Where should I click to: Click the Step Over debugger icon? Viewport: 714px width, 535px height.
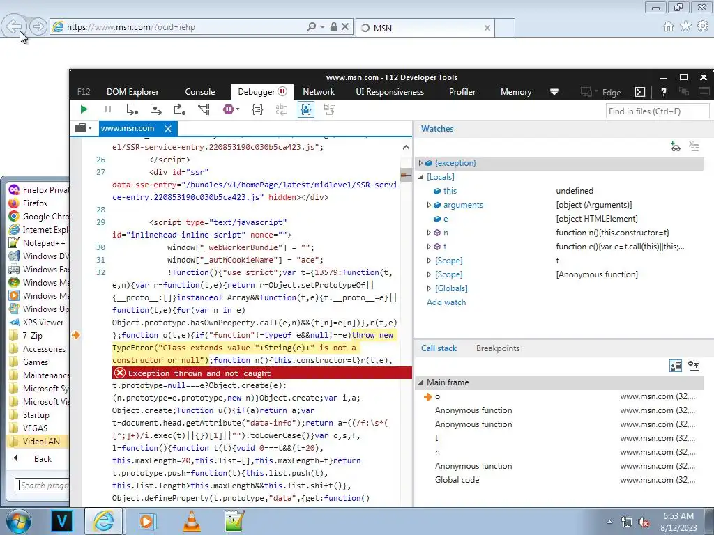pyautogui.click(x=155, y=109)
